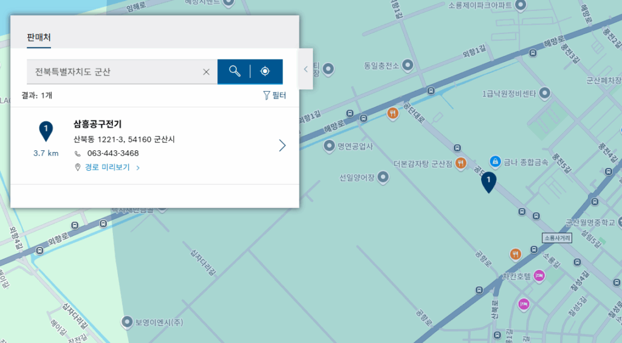The height and width of the screenshot is (343, 622).
Task: Select 보영이엔시(주) map marker
Action: (x=127, y=322)
